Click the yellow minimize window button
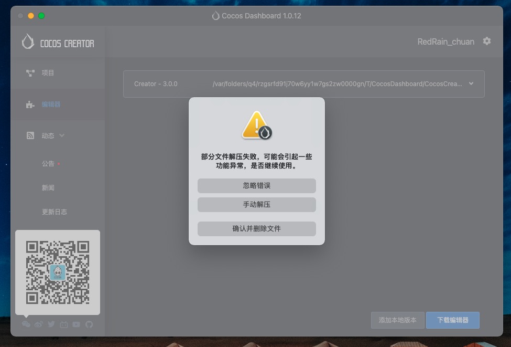 point(31,16)
